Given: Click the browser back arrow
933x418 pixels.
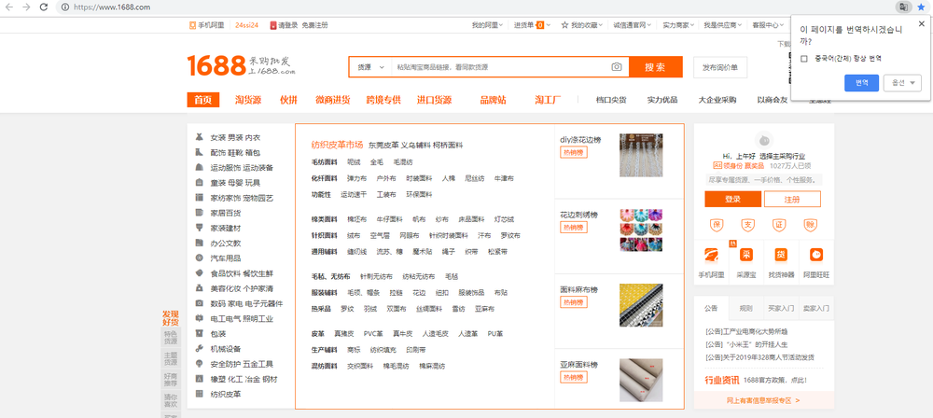Looking at the screenshot, I should tap(9, 7).
